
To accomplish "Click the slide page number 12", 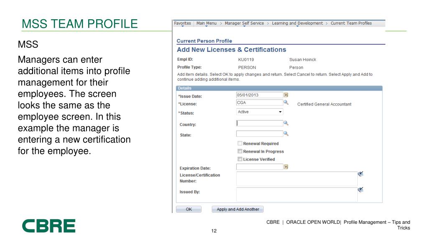I will (x=214, y=231).
